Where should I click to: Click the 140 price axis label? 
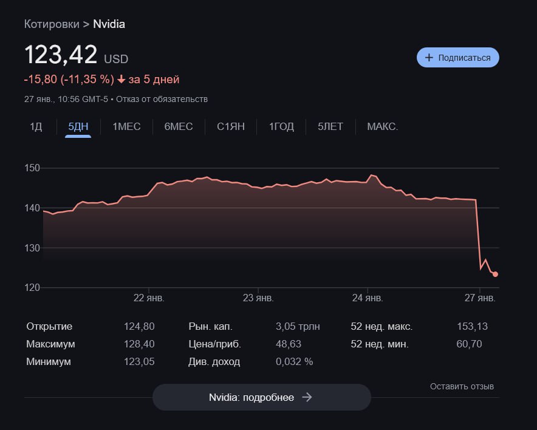tap(32, 208)
